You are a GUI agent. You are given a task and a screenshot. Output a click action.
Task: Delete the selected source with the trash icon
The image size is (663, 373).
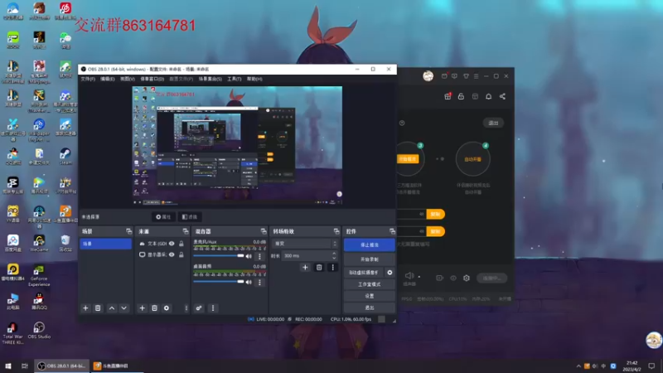154,308
